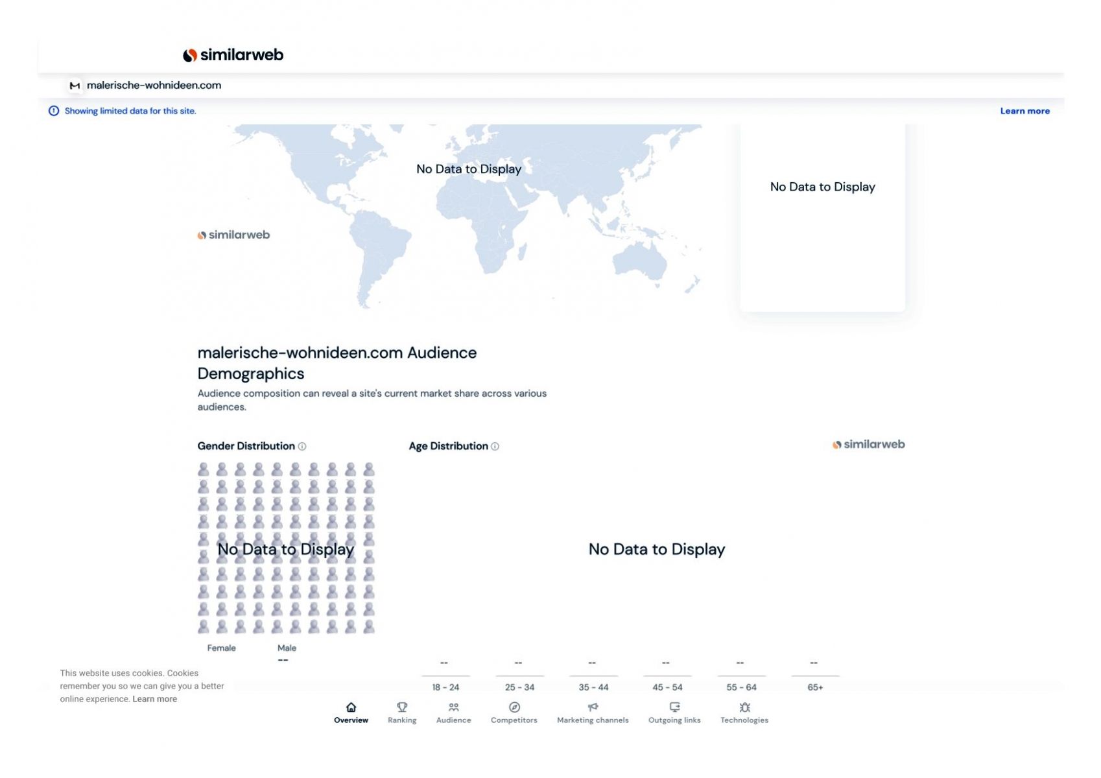This screenshot has width=1101, height=778.
Task: Go to the Overview tab
Action: [351, 713]
